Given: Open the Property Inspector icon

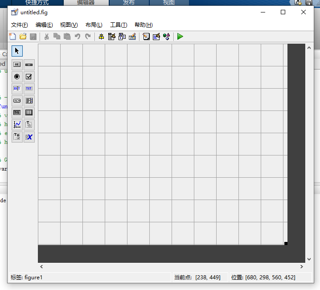Looking at the screenshot, I should click(156, 37).
